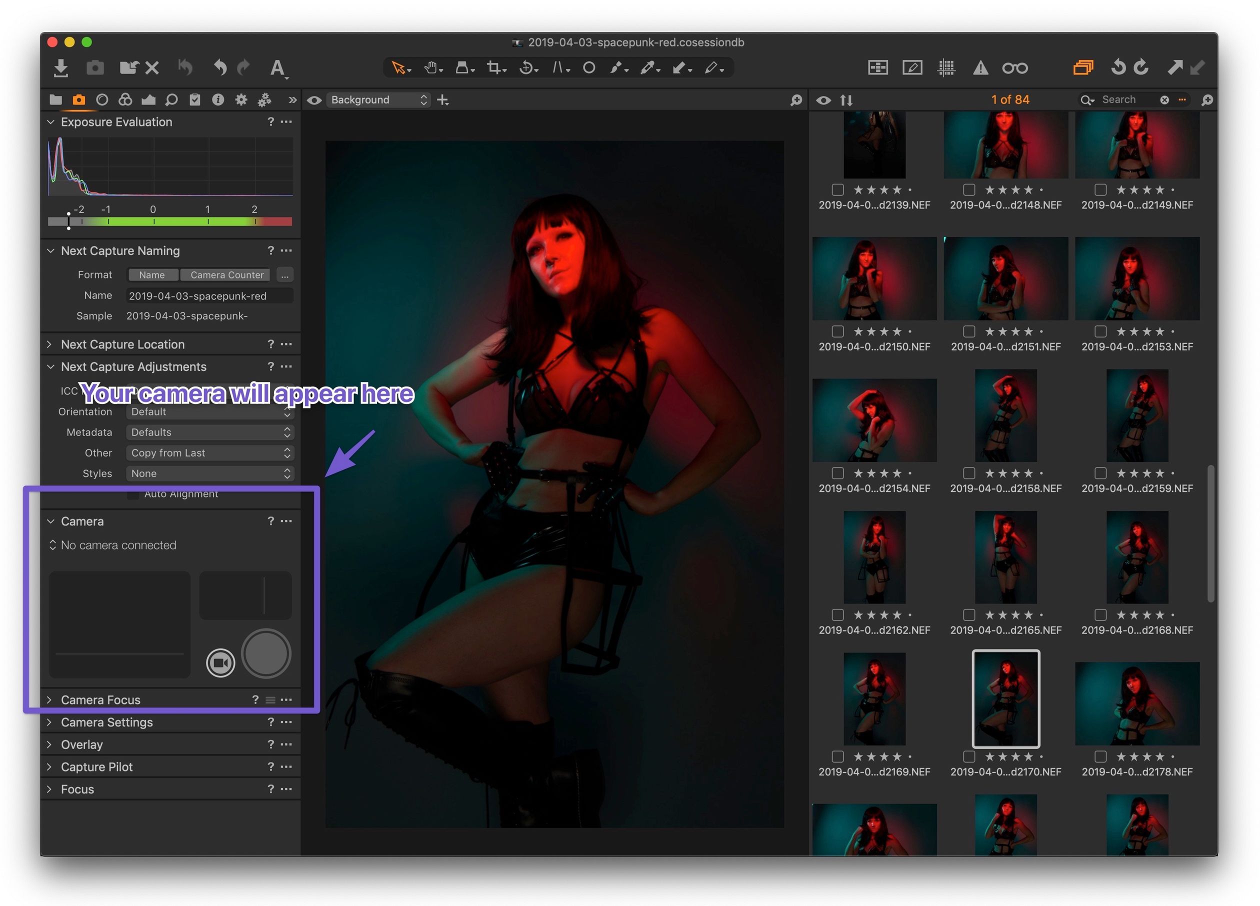The width and height of the screenshot is (1260, 906).
Task: Click the help question mark on Exposure Evaluation
Action: [x=271, y=121]
